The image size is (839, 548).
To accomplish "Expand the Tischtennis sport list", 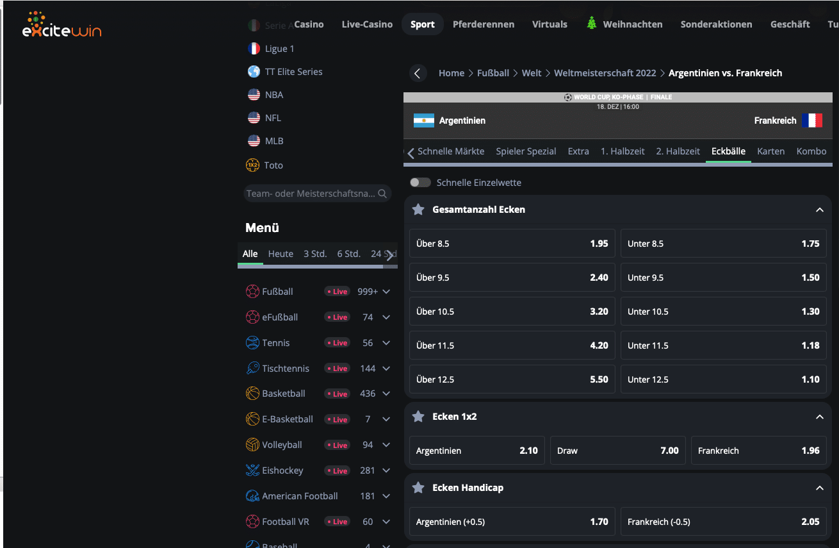I will 386,369.
